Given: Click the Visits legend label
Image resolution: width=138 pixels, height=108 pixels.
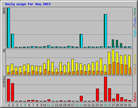Looking at the screenshot, I should coord(135,59).
